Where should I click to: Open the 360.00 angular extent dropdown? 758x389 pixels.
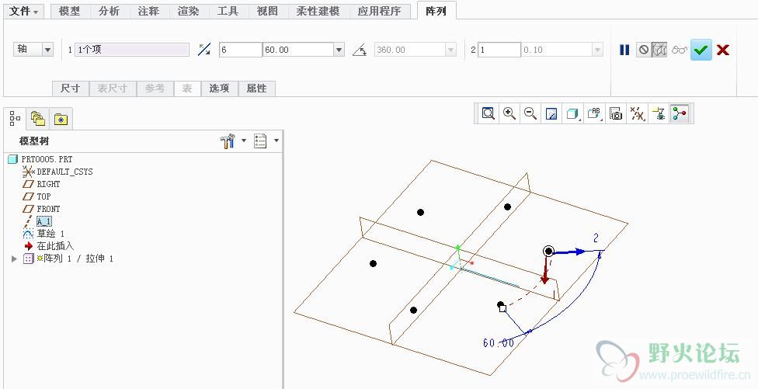coord(450,50)
